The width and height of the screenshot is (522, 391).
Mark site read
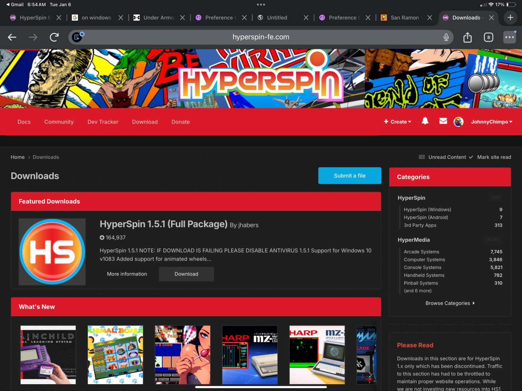(x=494, y=157)
